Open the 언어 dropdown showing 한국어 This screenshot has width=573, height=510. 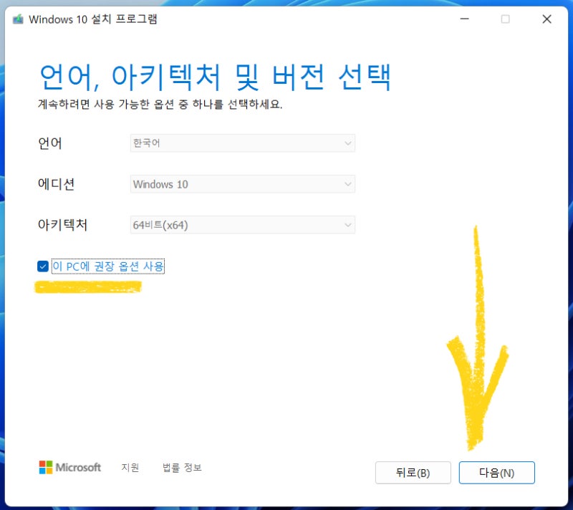click(243, 143)
